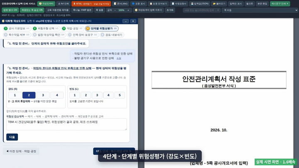Go to step 인력·장비·보호구
299x168 pixels.
(x=83, y=35)
